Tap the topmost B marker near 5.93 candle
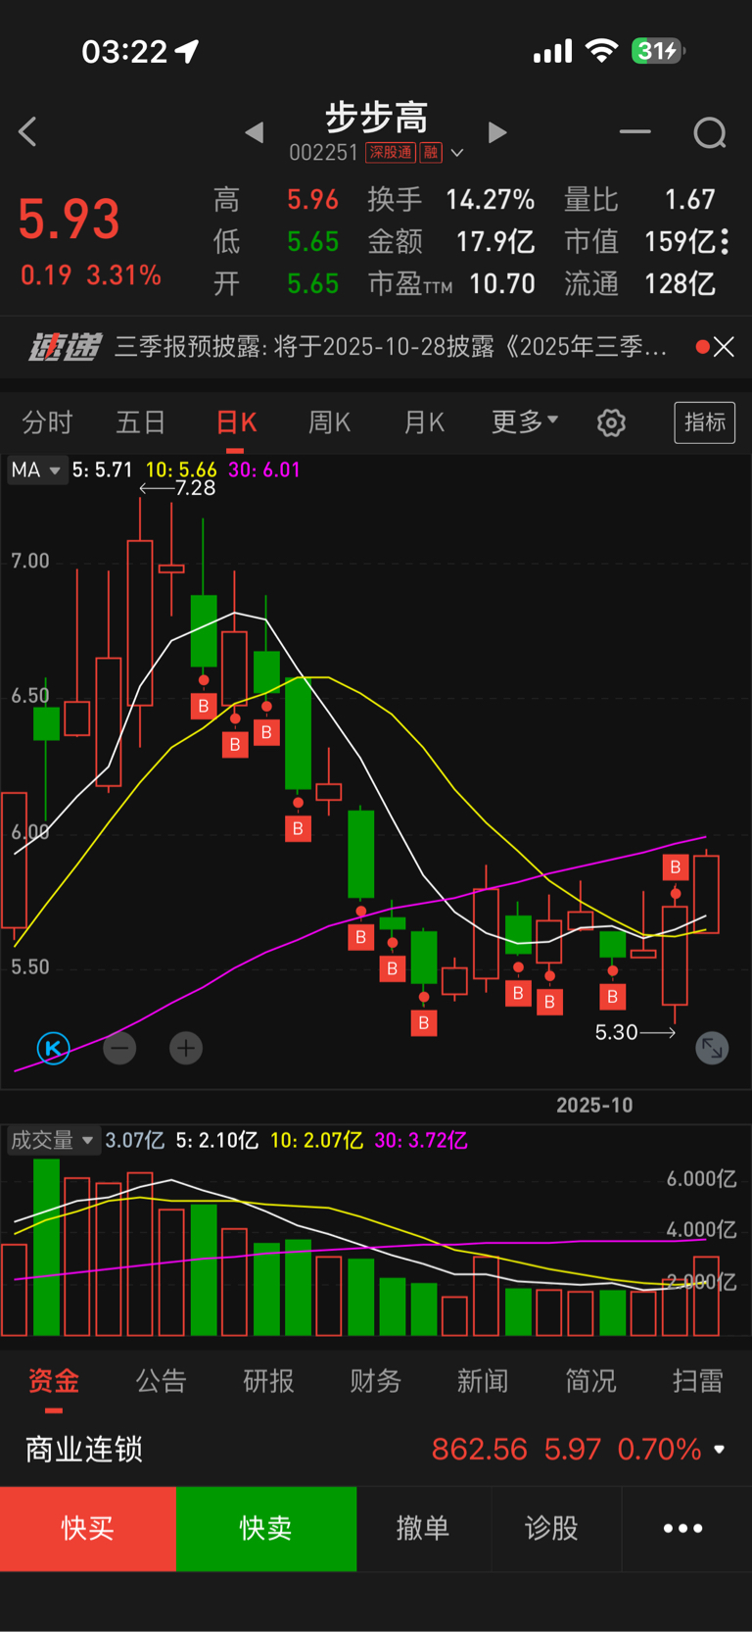The width and height of the screenshot is (752, 1632). pyautogui.click(x=675, y=867)
